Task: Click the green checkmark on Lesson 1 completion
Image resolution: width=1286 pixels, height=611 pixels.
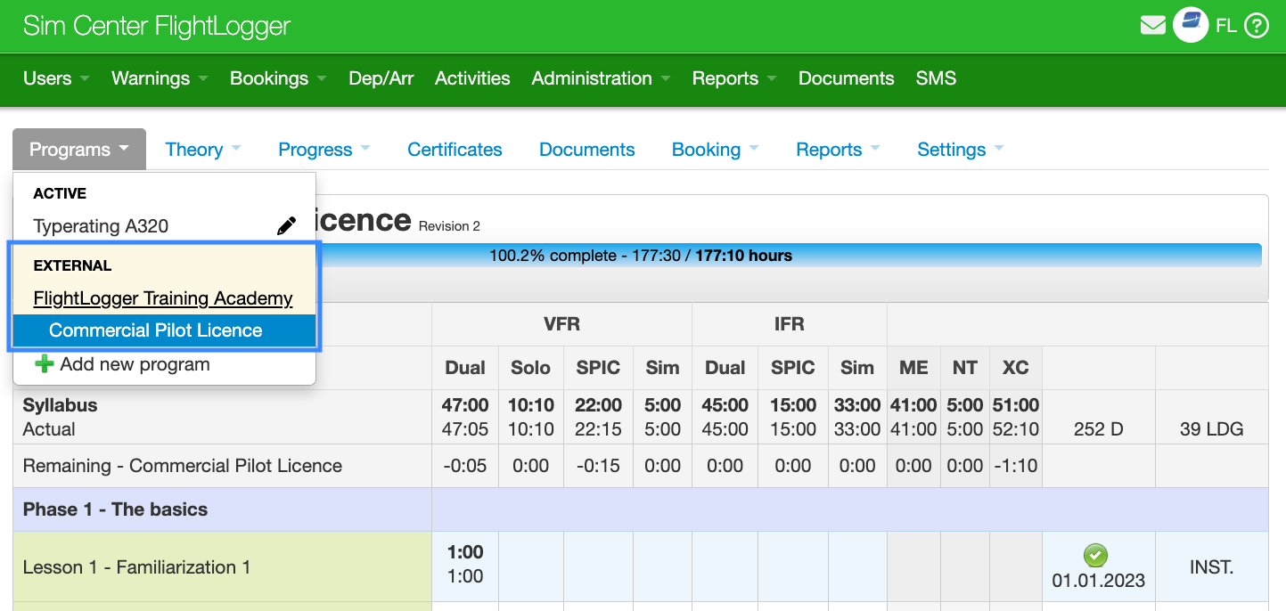Action: (x=1096, y=555)
